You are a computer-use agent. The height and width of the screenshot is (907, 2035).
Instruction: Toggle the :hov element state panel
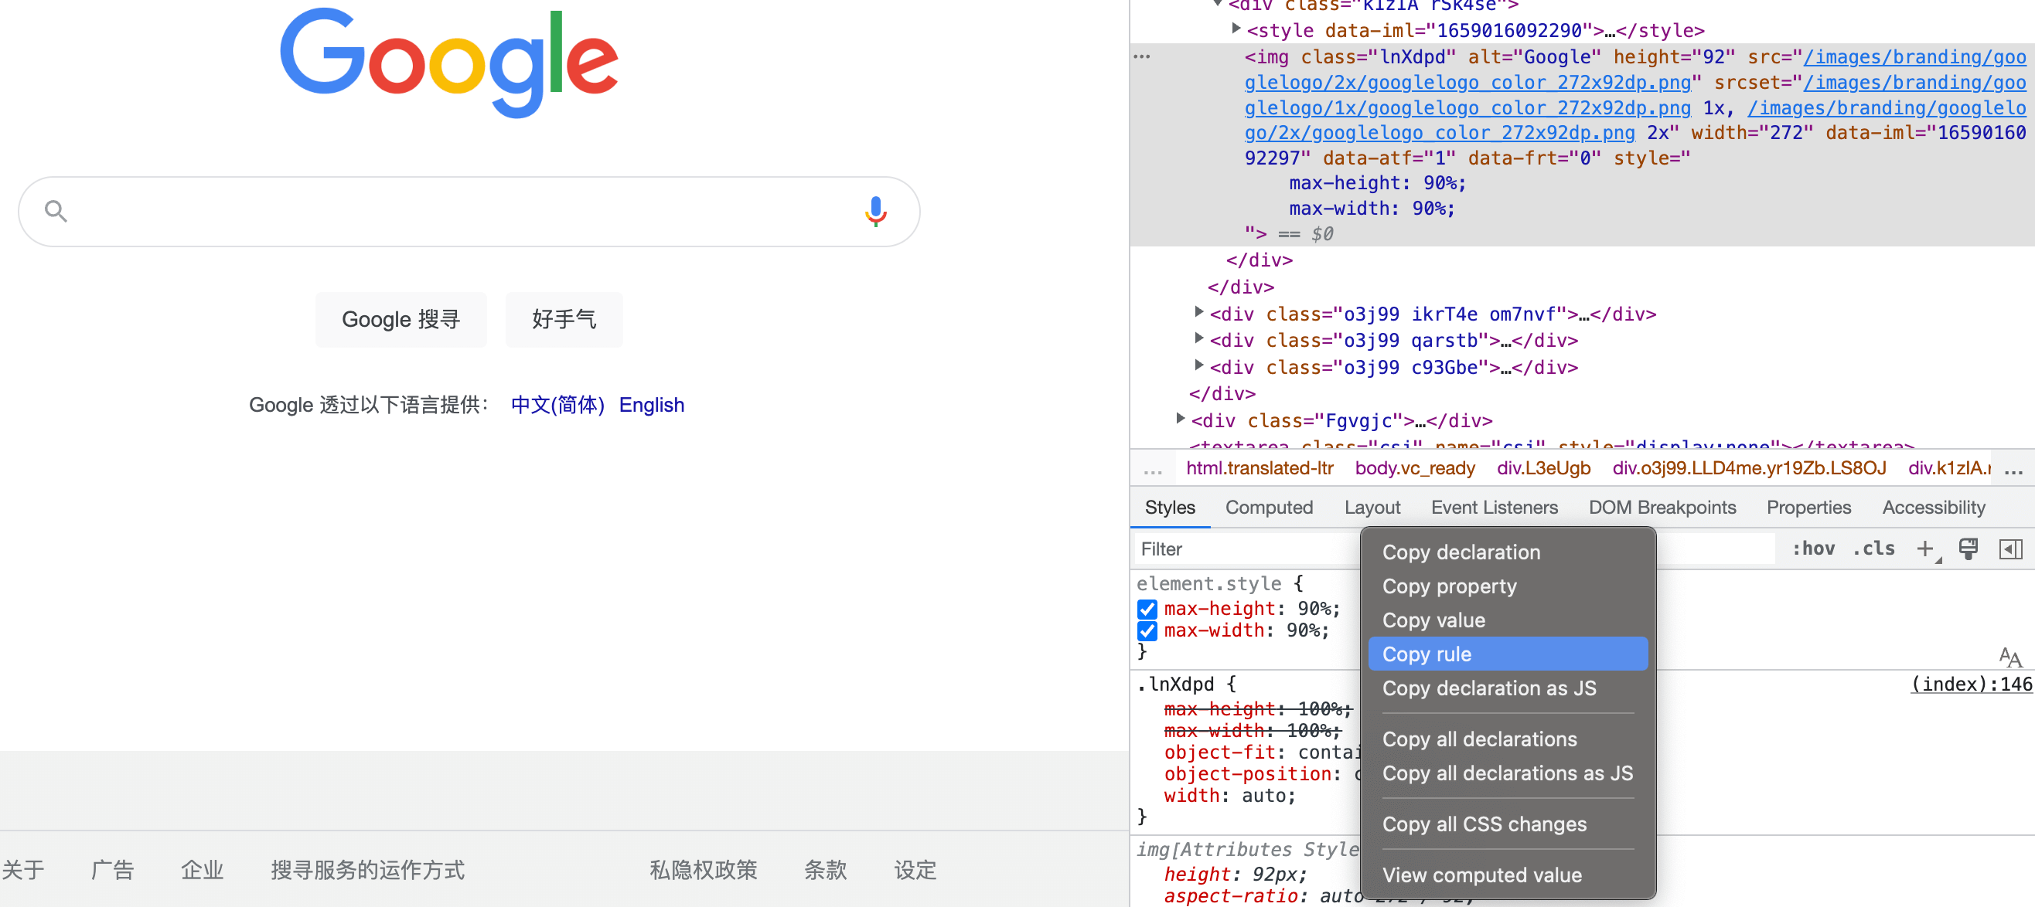point(1813,549)
